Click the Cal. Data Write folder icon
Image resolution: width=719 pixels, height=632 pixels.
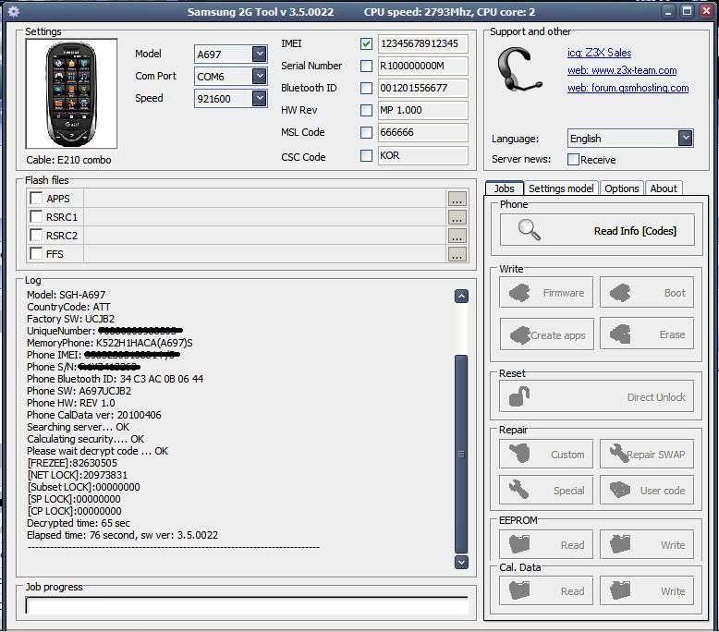pos(619,590)
